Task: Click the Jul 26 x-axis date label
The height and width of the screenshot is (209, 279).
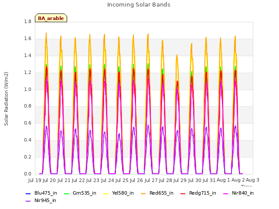Action: [136, 180]
